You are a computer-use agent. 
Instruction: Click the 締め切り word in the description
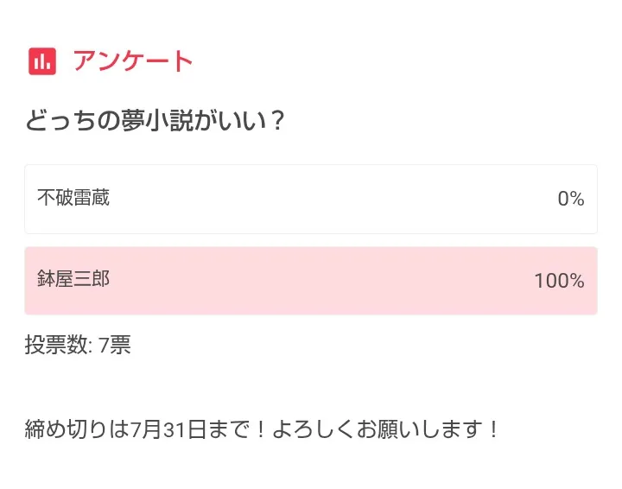(x=67, y=429)
